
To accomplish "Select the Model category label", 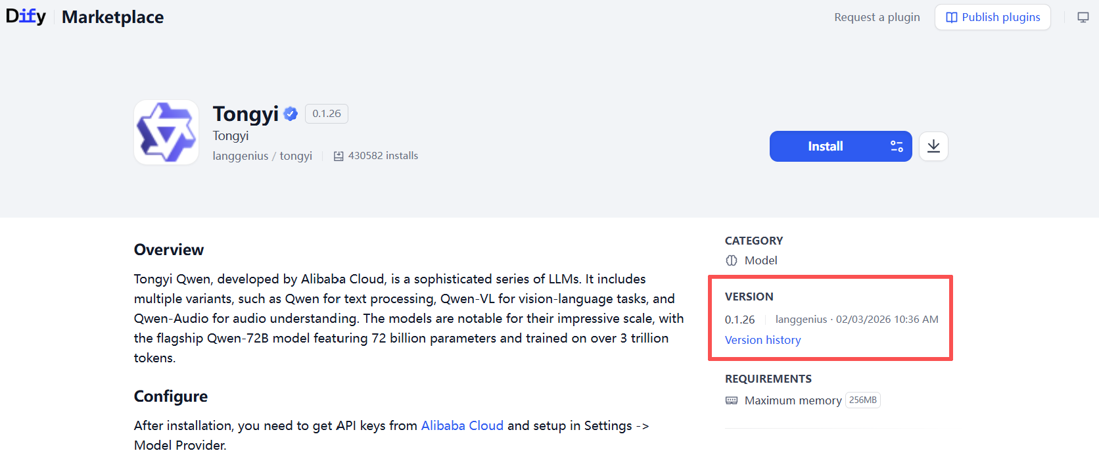I will [760, 260].
